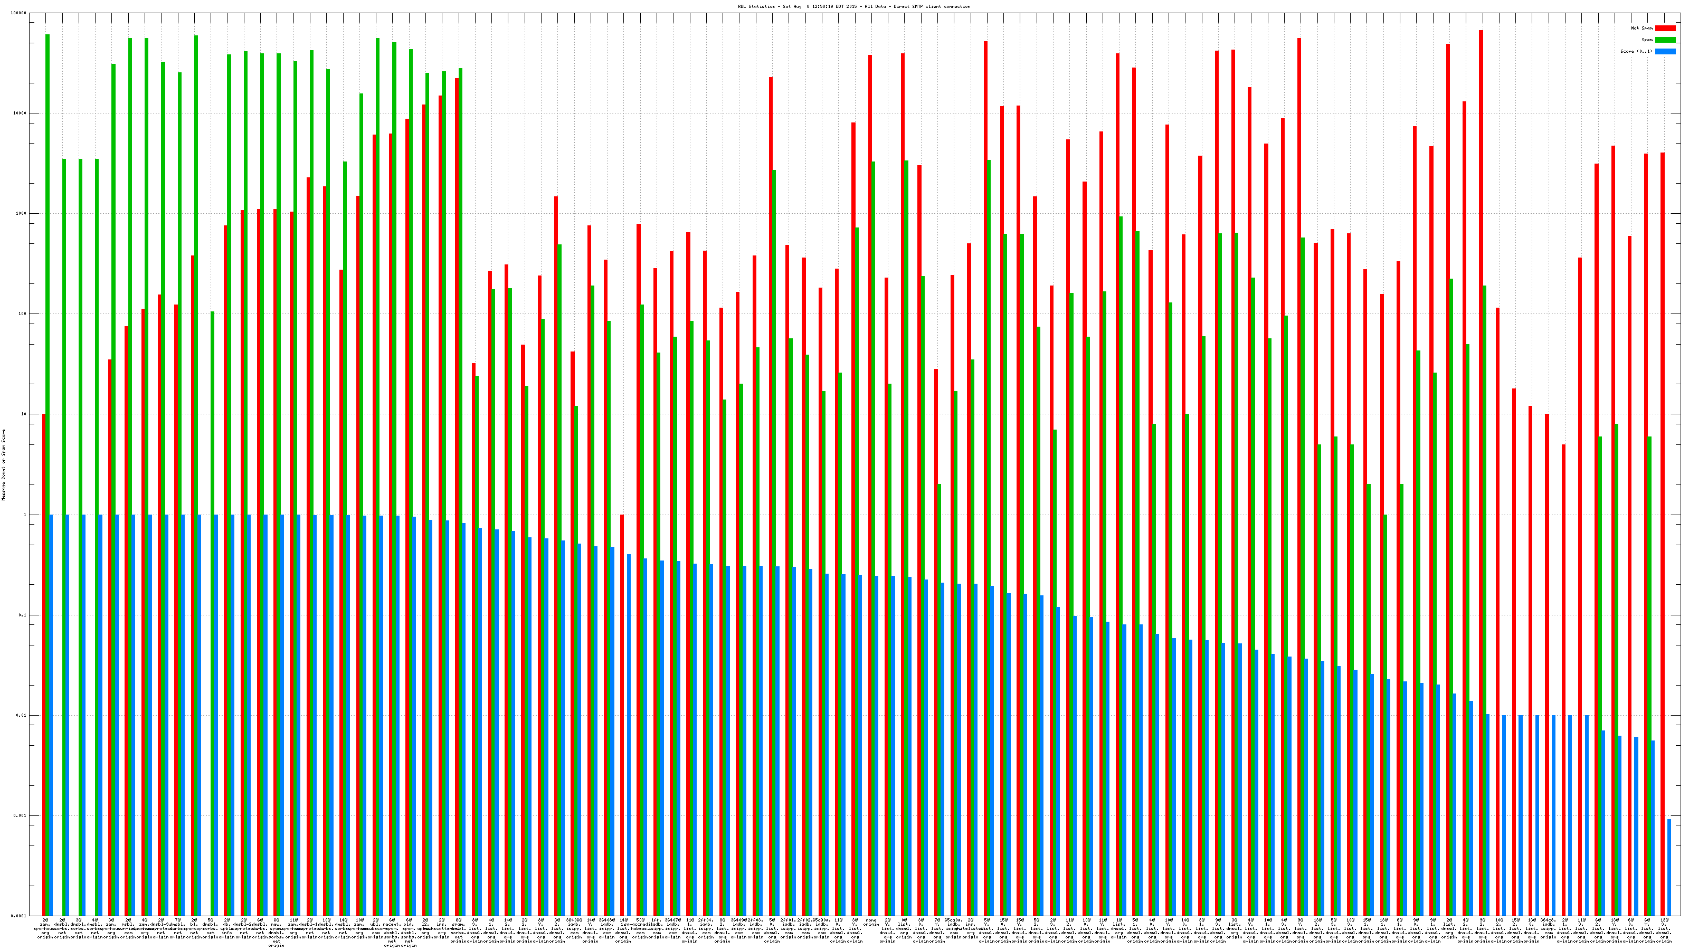Click the 0.01 y-axis tick label
Viewport: 1689px width, 950px height.
click(21, 716)
